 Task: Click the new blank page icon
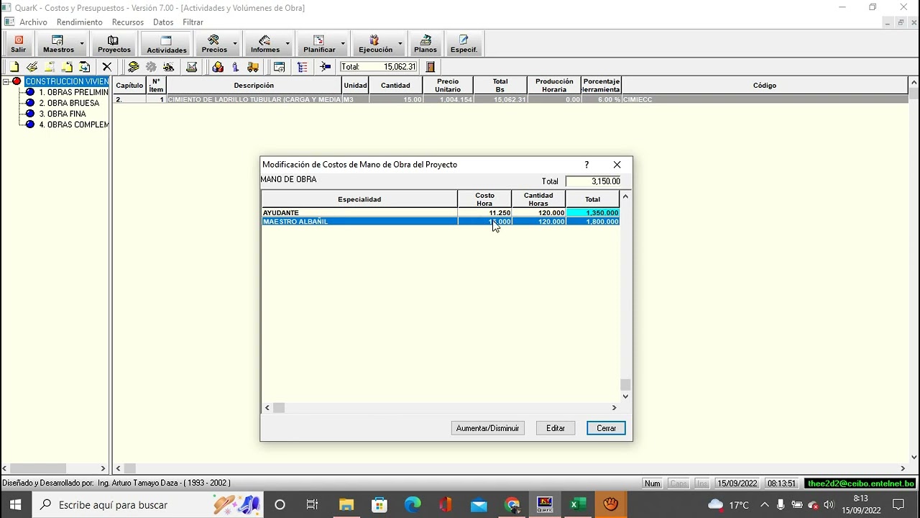(x=14, y=67)
